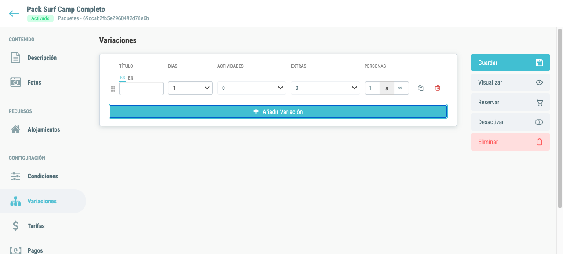Click the PERSONAS column header

375,66
